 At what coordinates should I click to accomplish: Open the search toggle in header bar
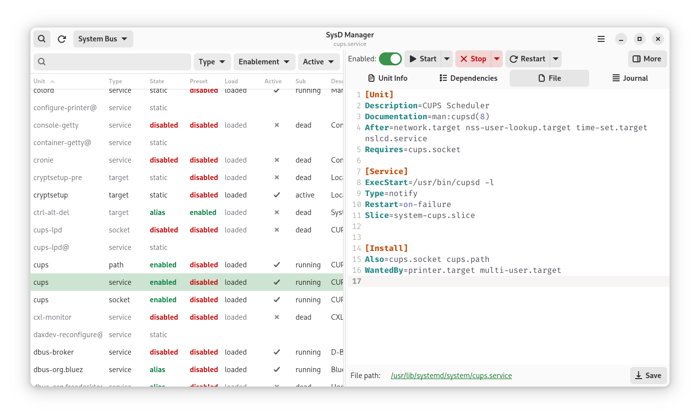click(x=42, y=39)
